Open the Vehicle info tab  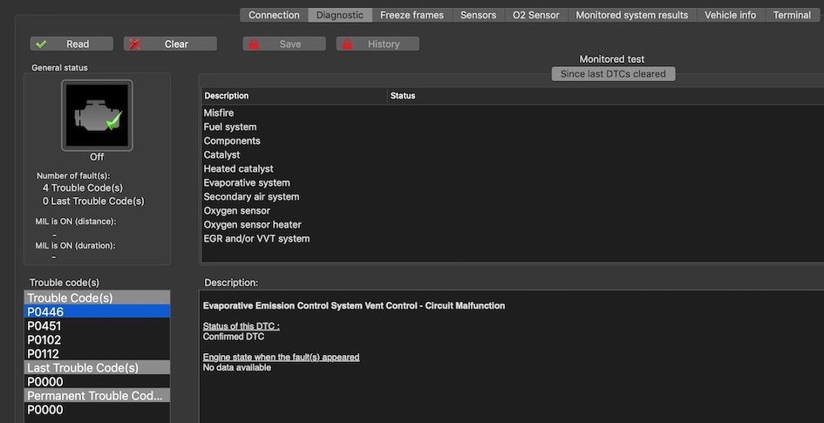[730, 15]
